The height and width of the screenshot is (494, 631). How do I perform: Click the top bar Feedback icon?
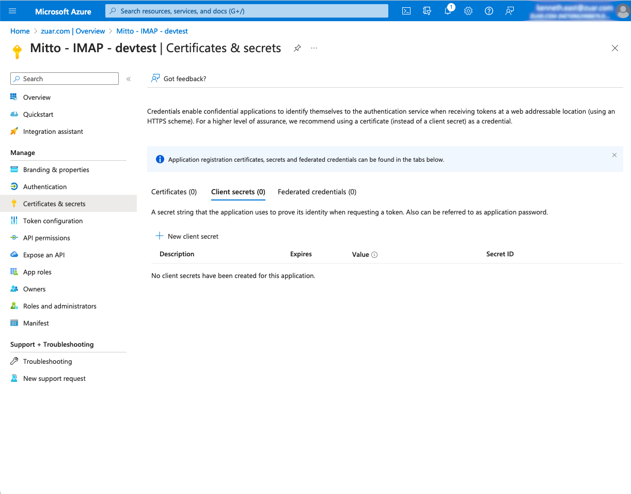(510, 11)
